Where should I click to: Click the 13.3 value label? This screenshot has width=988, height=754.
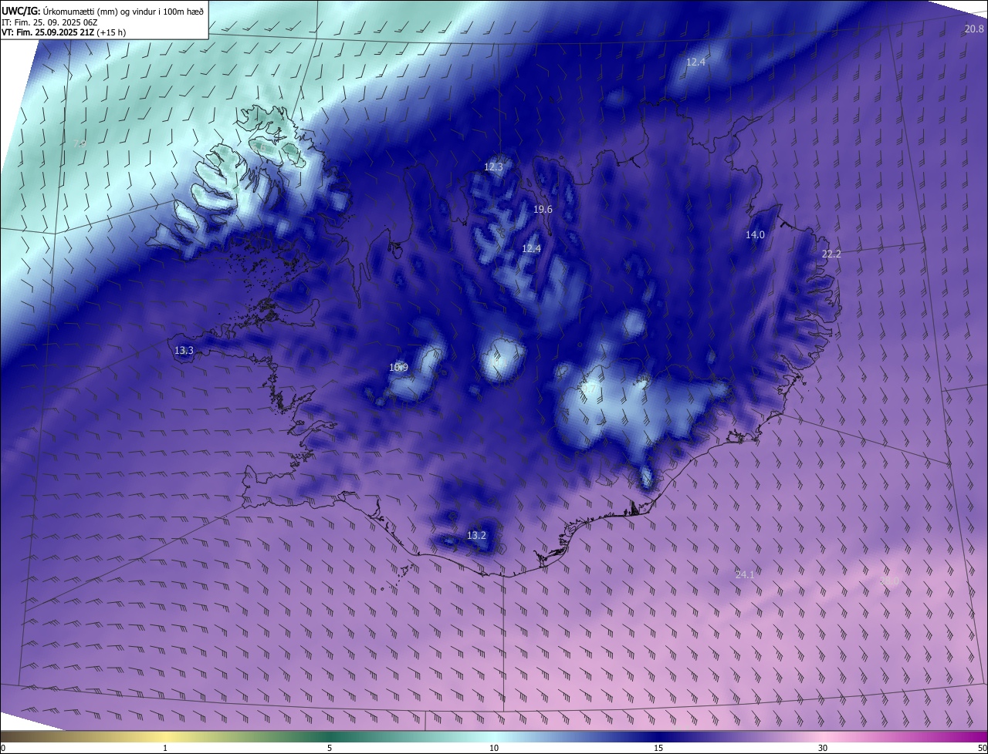(184, 351)
